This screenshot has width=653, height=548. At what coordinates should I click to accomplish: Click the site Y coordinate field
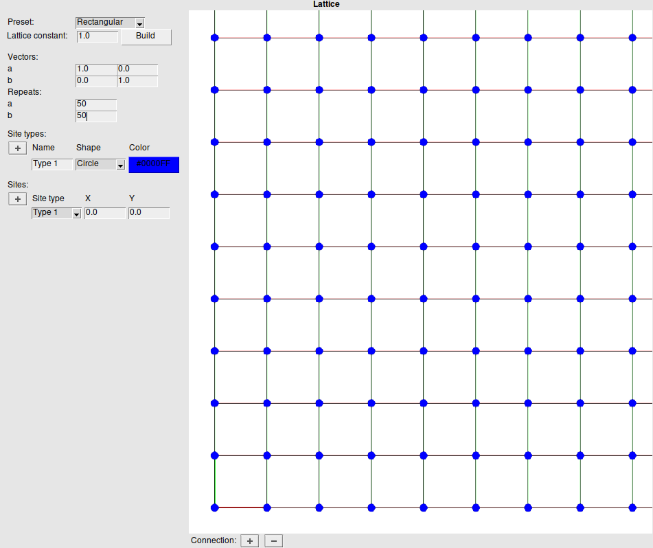[148, 213]
